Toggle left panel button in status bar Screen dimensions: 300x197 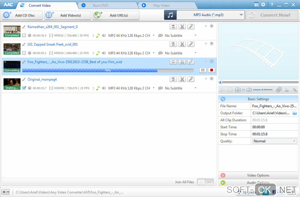(x=6, y=192)
